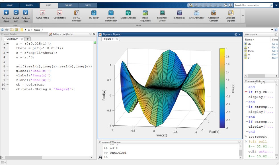The height and width of the screenshot is (165, 279).
Task: Select actreport in Command History
Action: click(x=258, y=137)
